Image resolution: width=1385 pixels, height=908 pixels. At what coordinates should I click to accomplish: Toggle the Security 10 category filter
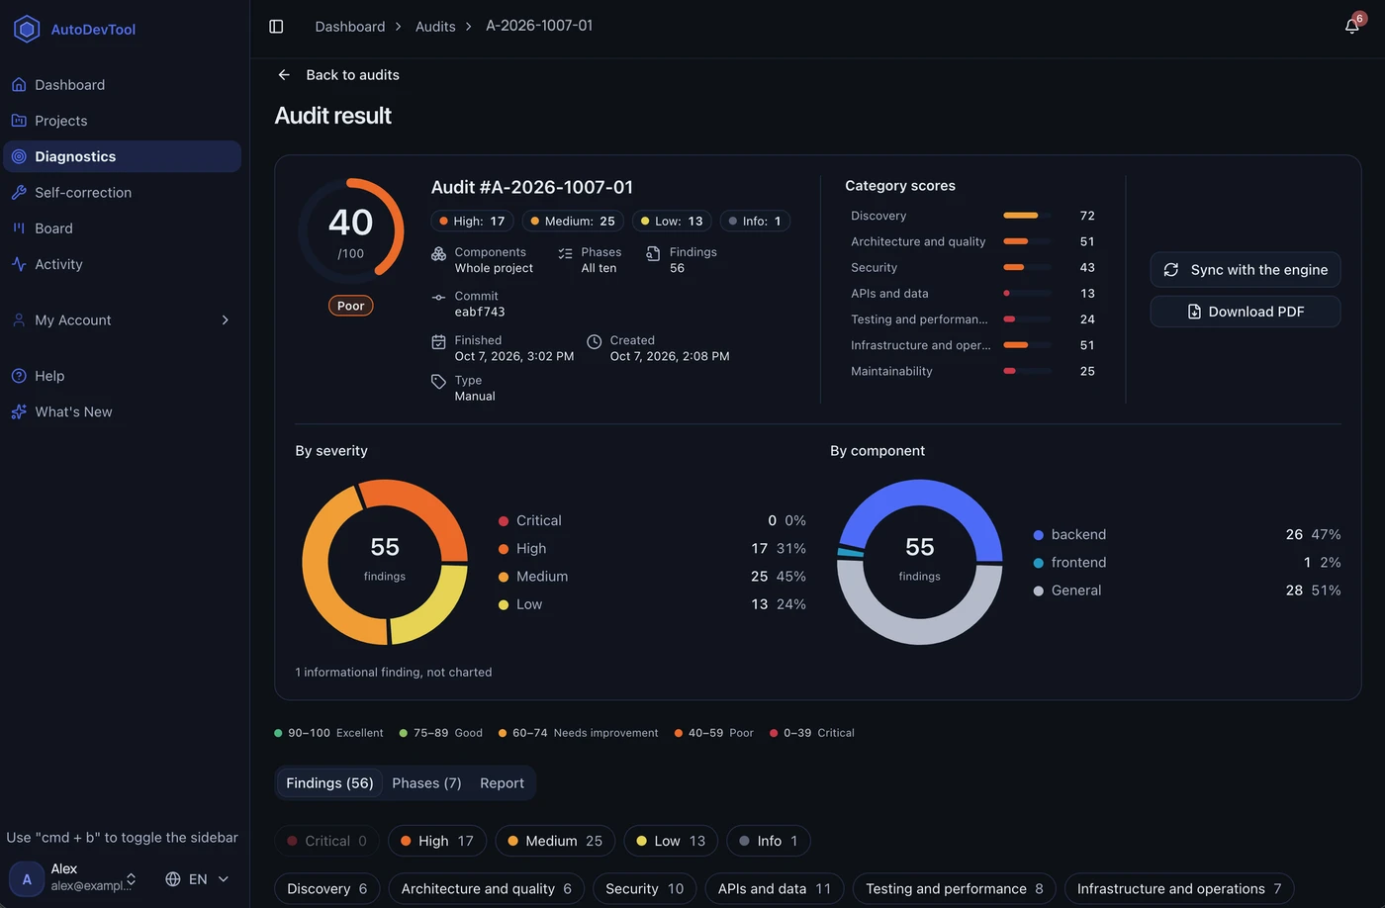coord(645,889)
